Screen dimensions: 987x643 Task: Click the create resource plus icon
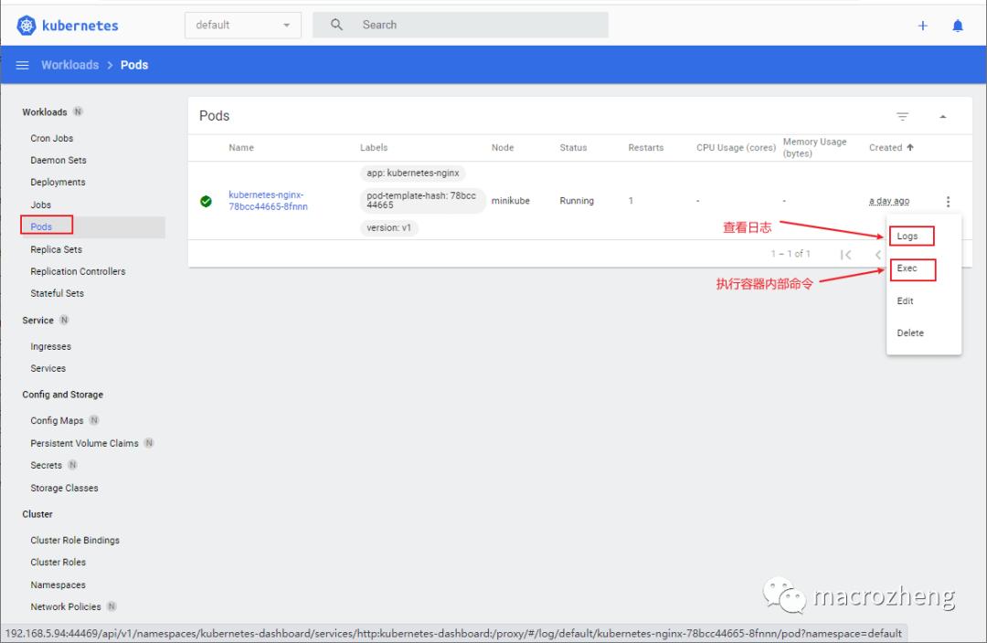922,26
